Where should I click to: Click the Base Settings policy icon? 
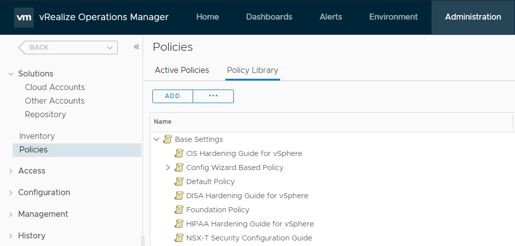click(167, 139)
